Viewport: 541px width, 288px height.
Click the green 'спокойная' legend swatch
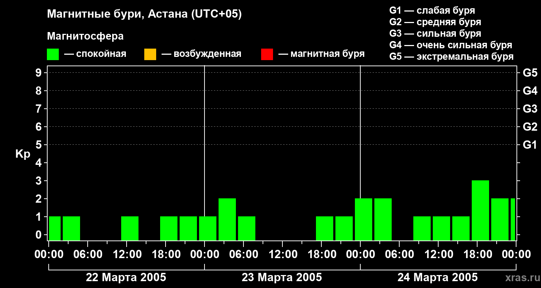(x=53, y=54)
